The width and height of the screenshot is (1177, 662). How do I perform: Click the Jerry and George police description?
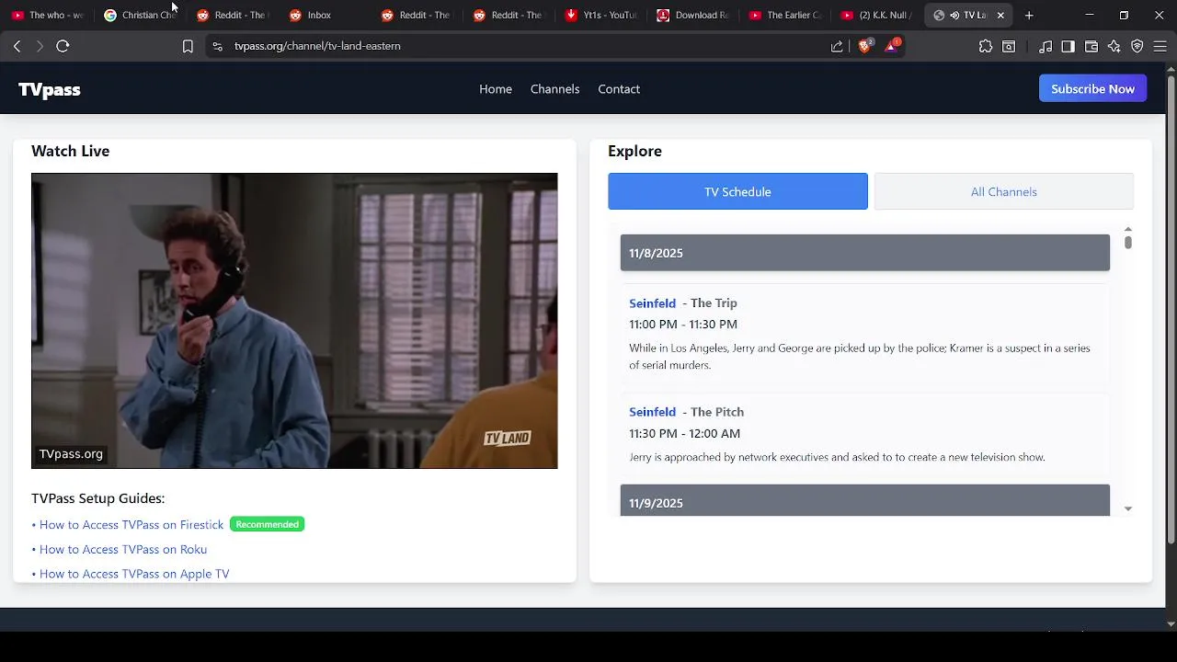tap(860, 357)
